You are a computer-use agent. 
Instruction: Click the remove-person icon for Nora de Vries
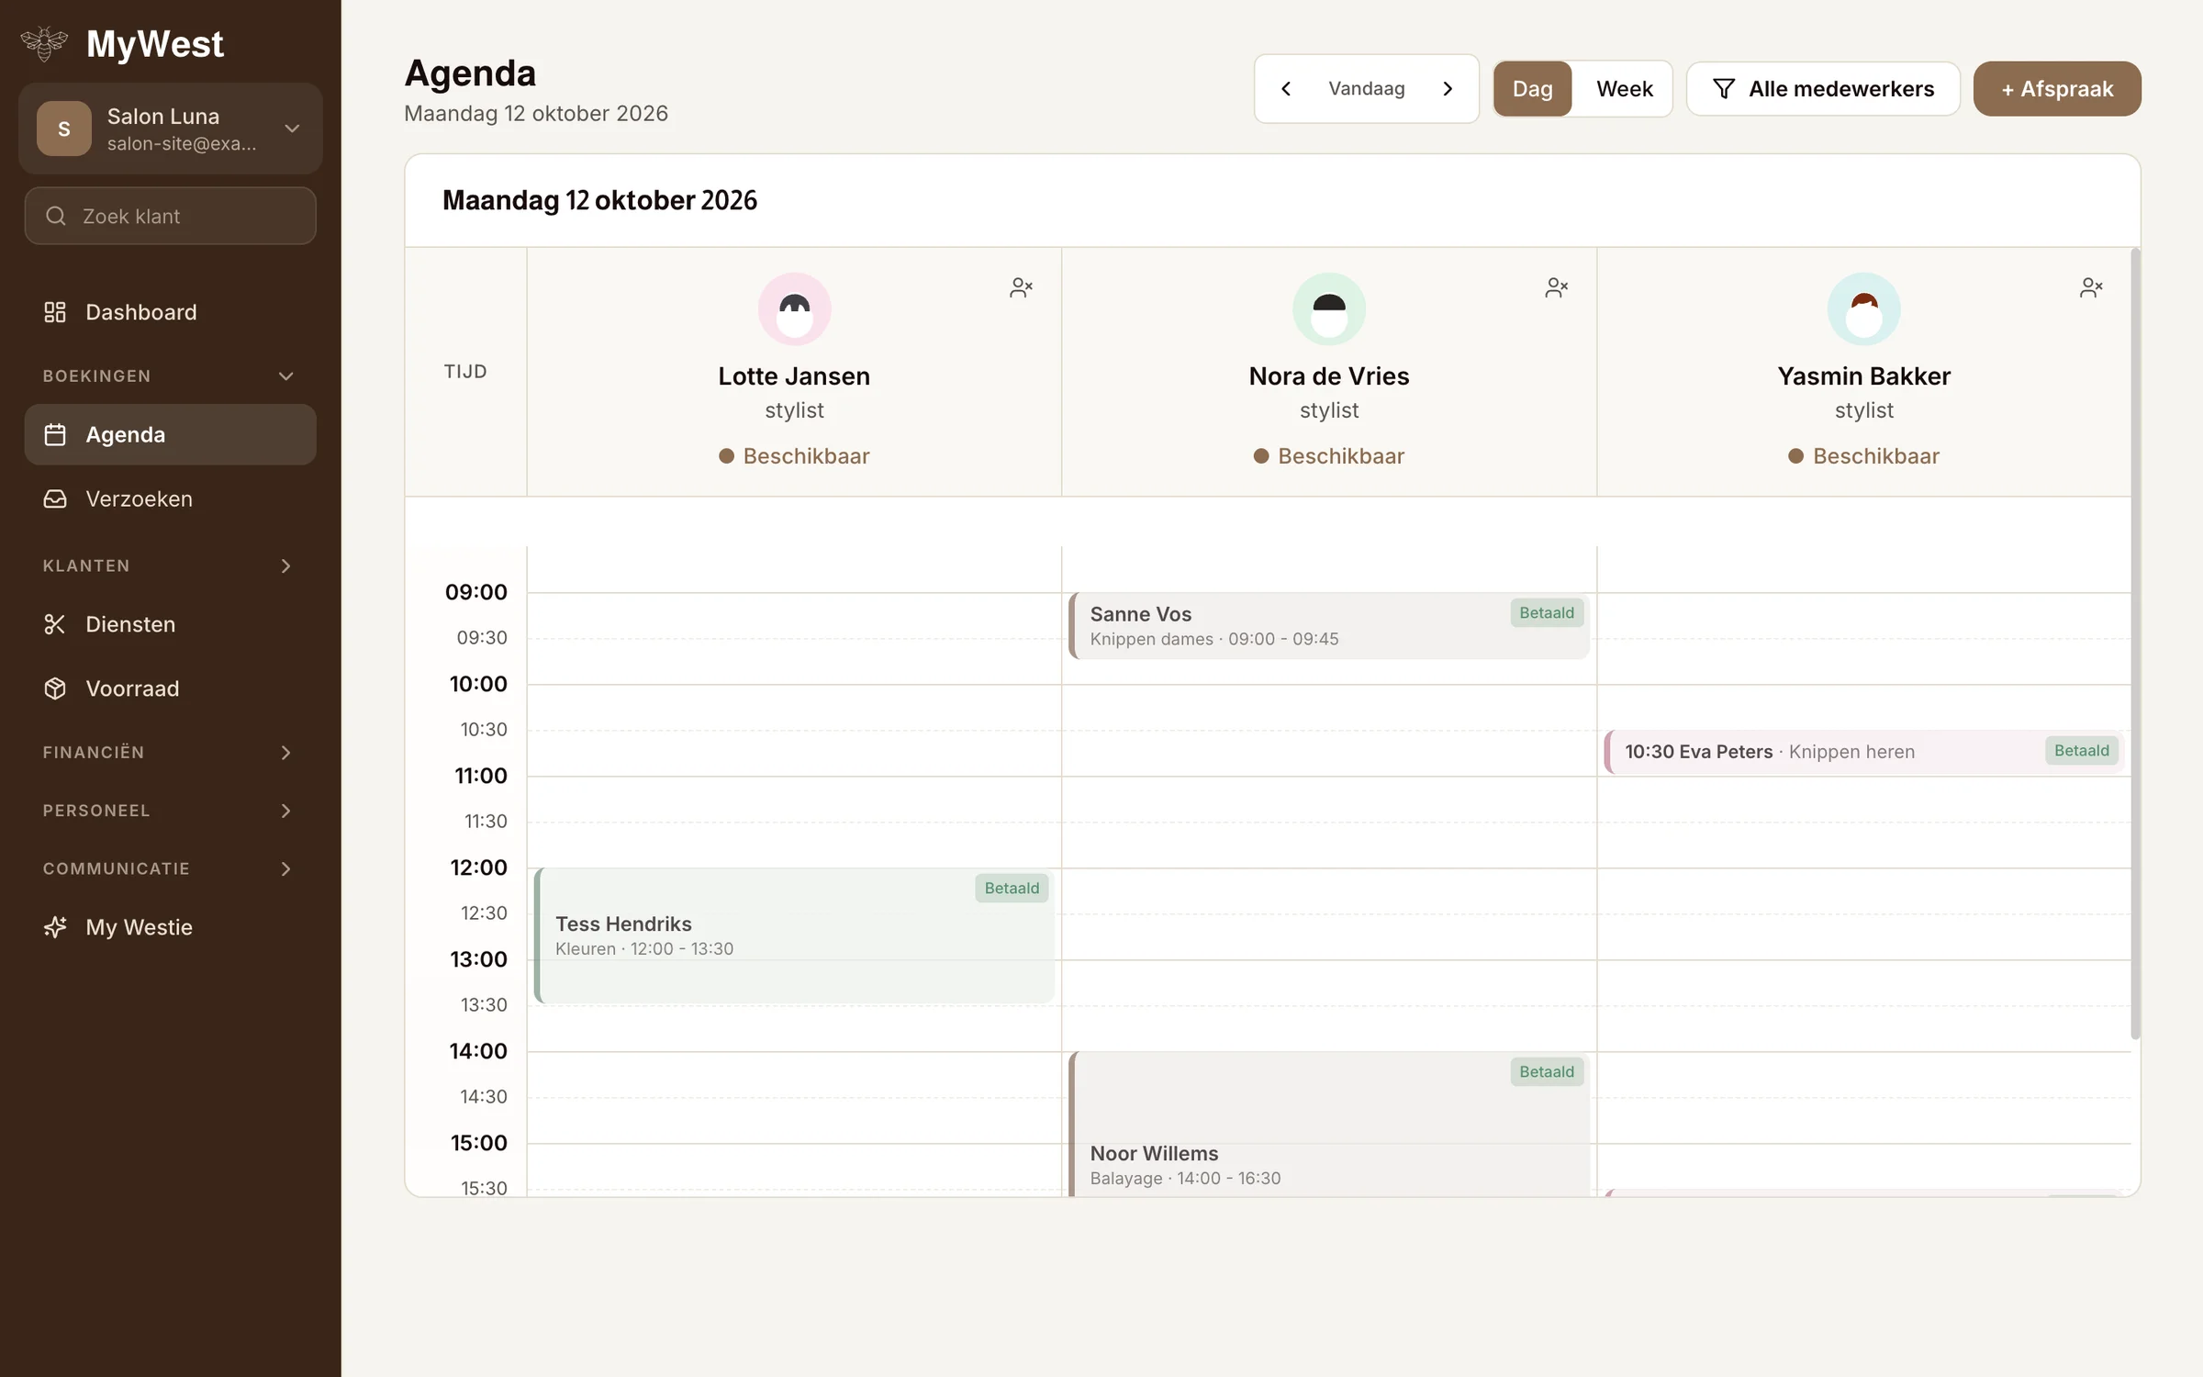point(1556,287)
